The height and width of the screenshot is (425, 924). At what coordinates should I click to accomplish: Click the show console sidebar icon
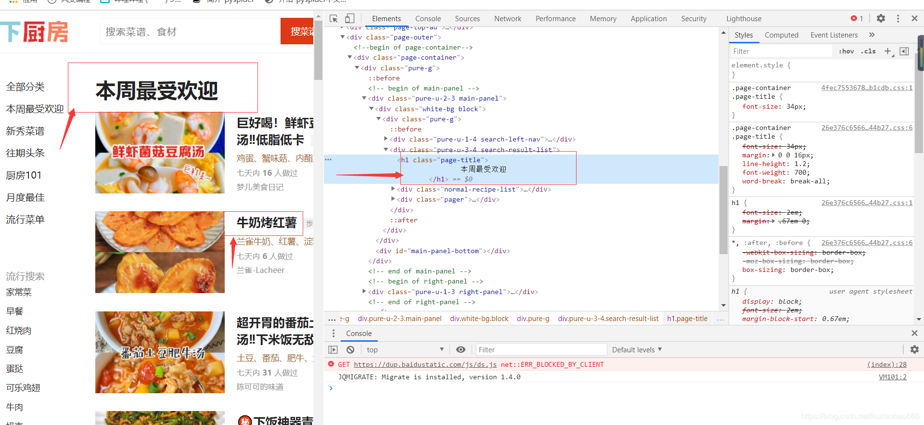333,350
